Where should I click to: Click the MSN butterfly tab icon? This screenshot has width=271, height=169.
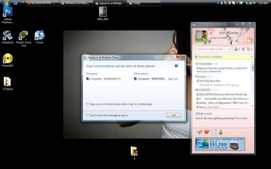tap(199, 132)
